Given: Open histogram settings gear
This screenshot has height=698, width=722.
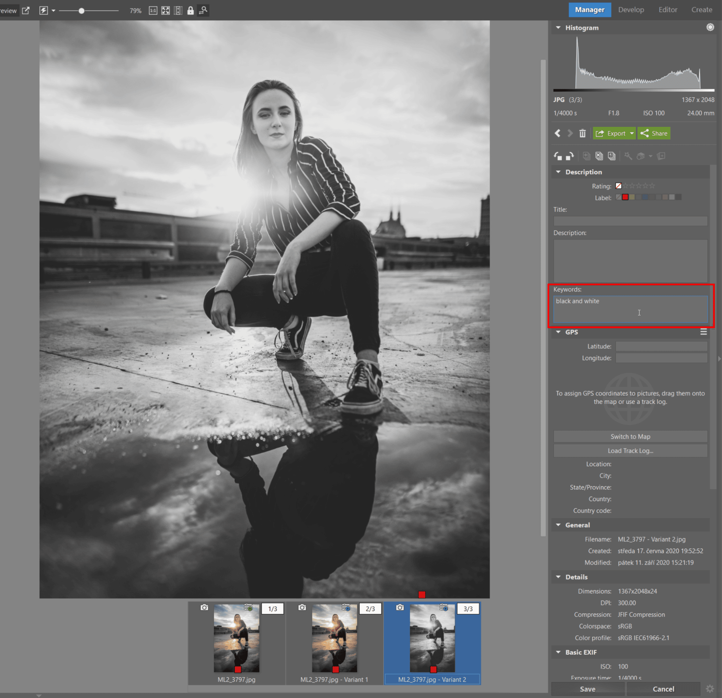Looking at the screenshot, I should [710, 27].
